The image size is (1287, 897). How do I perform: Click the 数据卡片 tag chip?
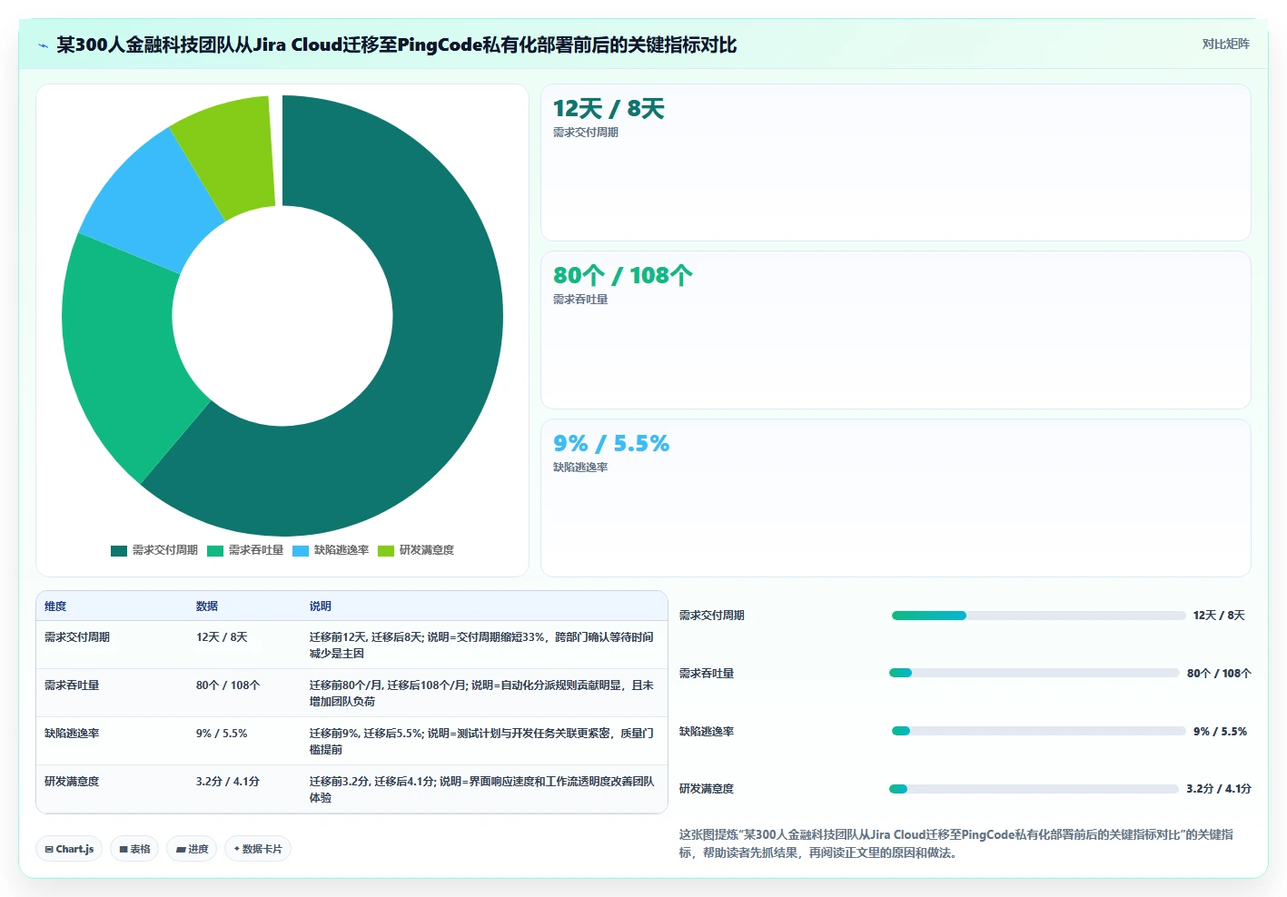click(x=258, y=849)
